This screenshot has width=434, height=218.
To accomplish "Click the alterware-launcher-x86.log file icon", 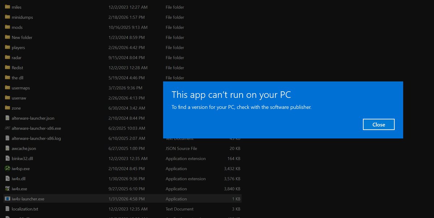I will (7, 138).
